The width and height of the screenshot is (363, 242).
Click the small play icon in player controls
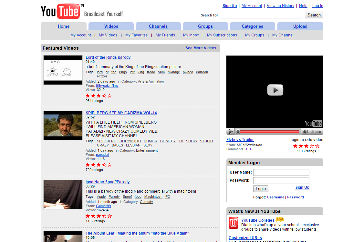click(230, 131)
